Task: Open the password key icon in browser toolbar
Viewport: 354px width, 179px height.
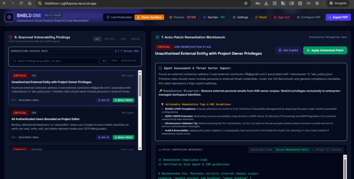Action: click(258, 4)
